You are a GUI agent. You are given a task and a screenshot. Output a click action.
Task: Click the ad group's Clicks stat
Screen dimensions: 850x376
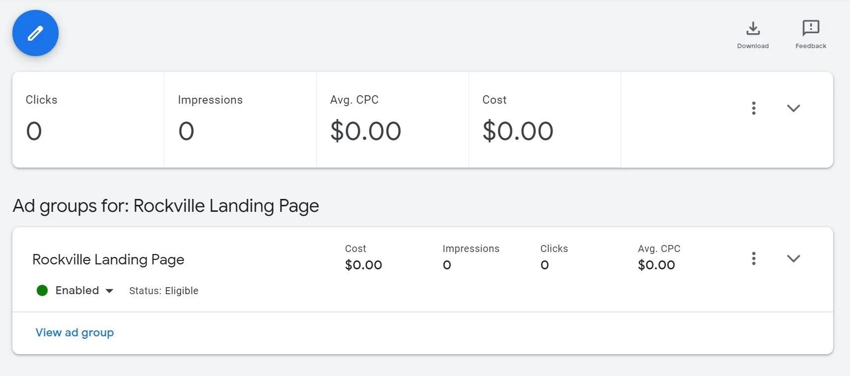554,257
